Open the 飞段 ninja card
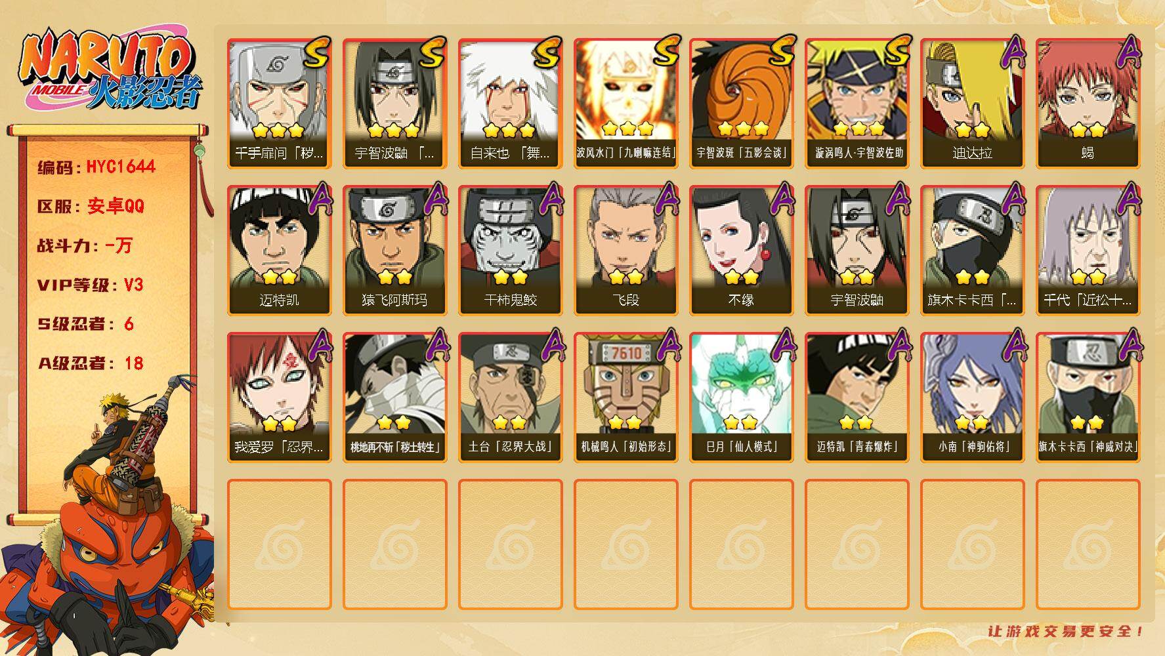Image resolution: width=1165 pixels, height=656 pixels. click(625, 251)
